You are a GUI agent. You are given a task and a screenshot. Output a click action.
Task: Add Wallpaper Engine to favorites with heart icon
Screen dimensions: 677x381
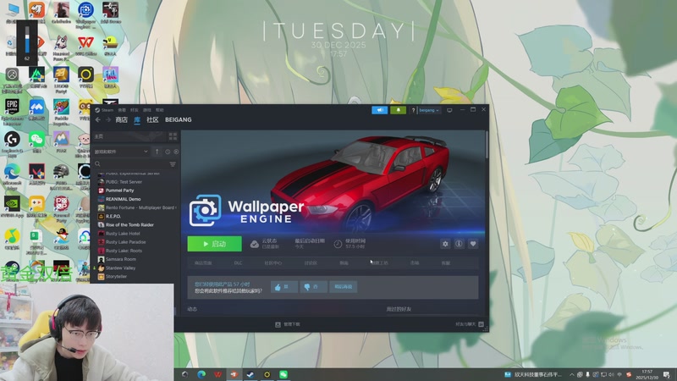point(473,244)
